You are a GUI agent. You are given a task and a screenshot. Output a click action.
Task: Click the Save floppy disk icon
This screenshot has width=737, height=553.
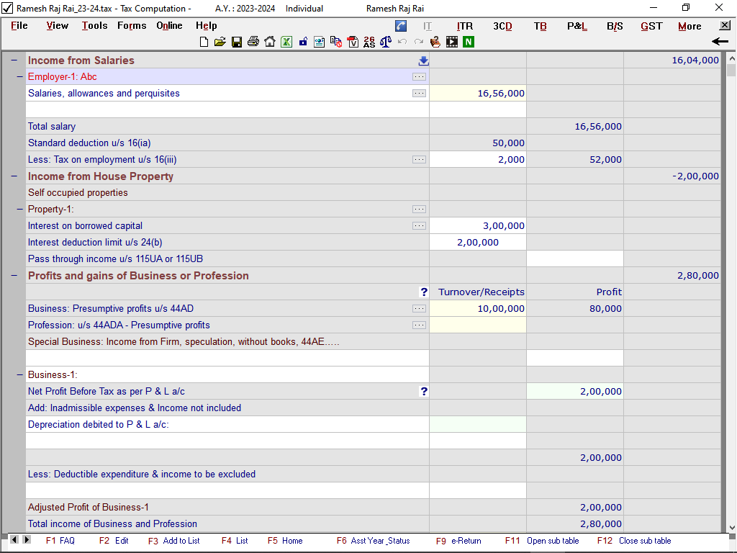click(237, 42)
